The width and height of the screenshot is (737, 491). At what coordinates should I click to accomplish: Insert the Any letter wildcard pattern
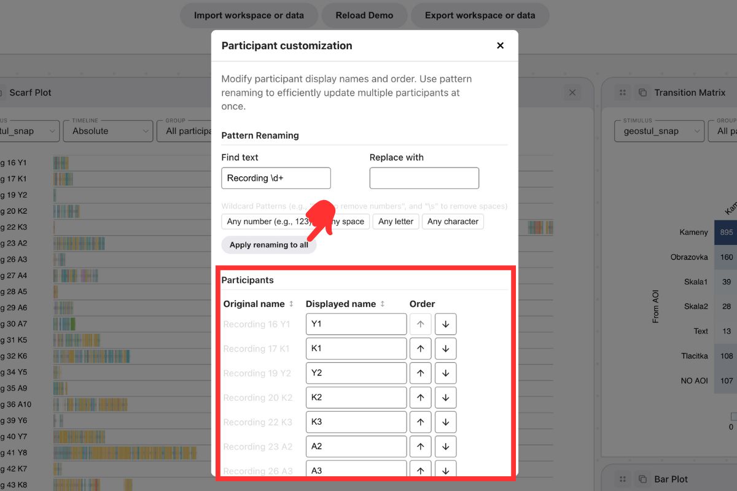pyautogui.click(x=396, y=222)
